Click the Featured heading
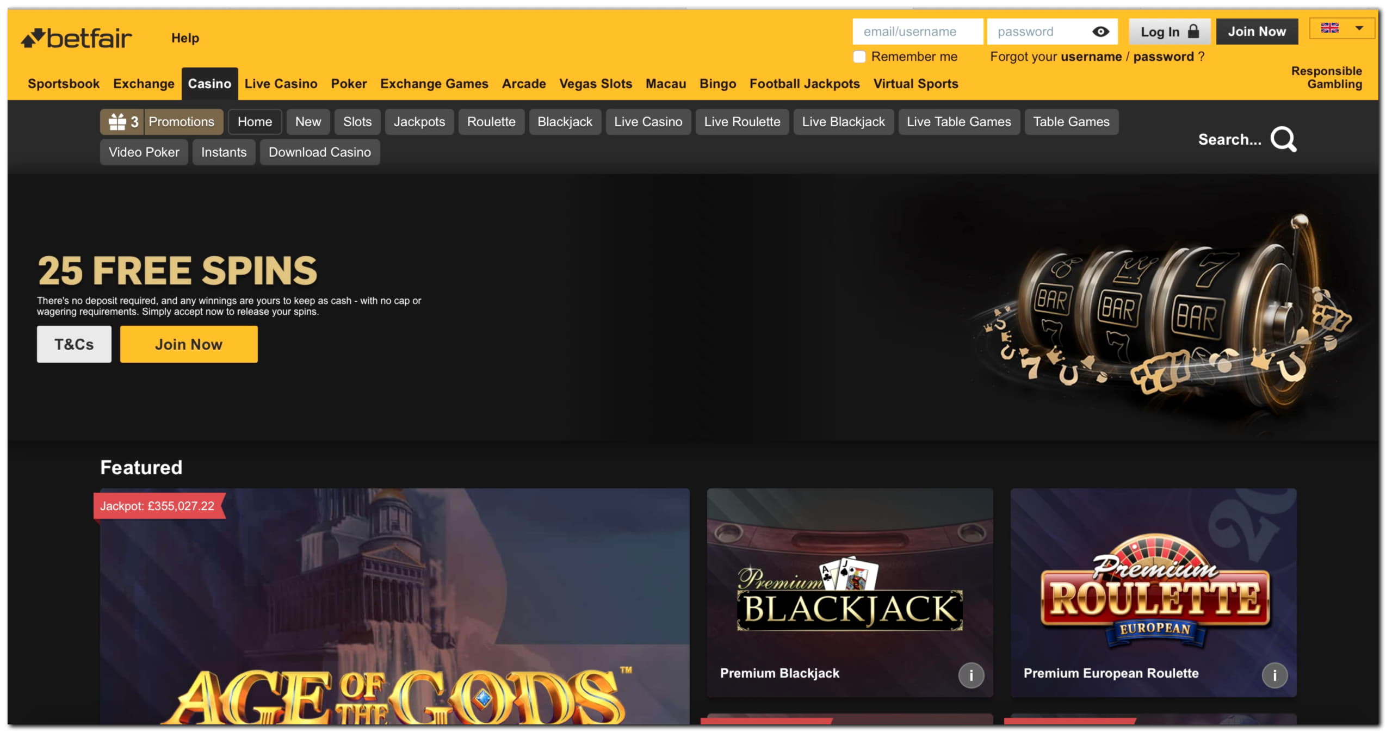This screenshot has width=1386, height=732. (141, 468)
